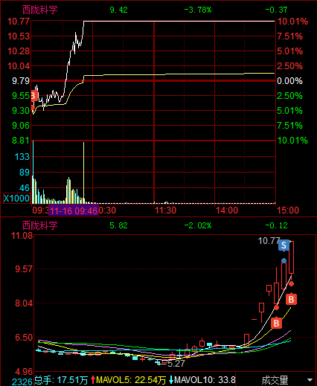
Task: Click the 0.00% percent axis label
Action: pos(290,81)
